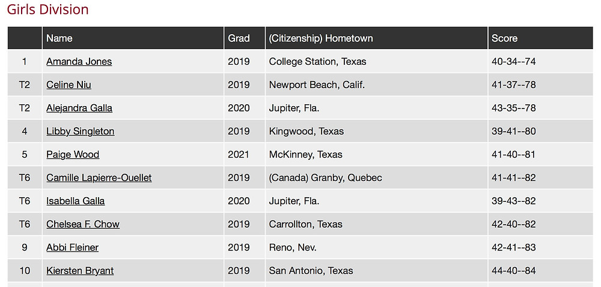Visit Kiersten Bryant profile link

point(80,271)
